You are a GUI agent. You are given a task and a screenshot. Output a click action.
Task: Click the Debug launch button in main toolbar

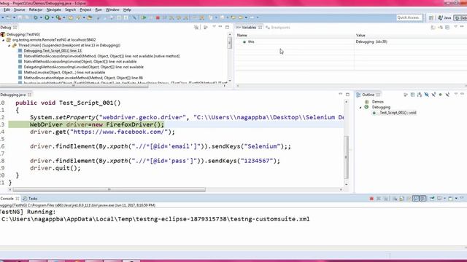[36, 17]
